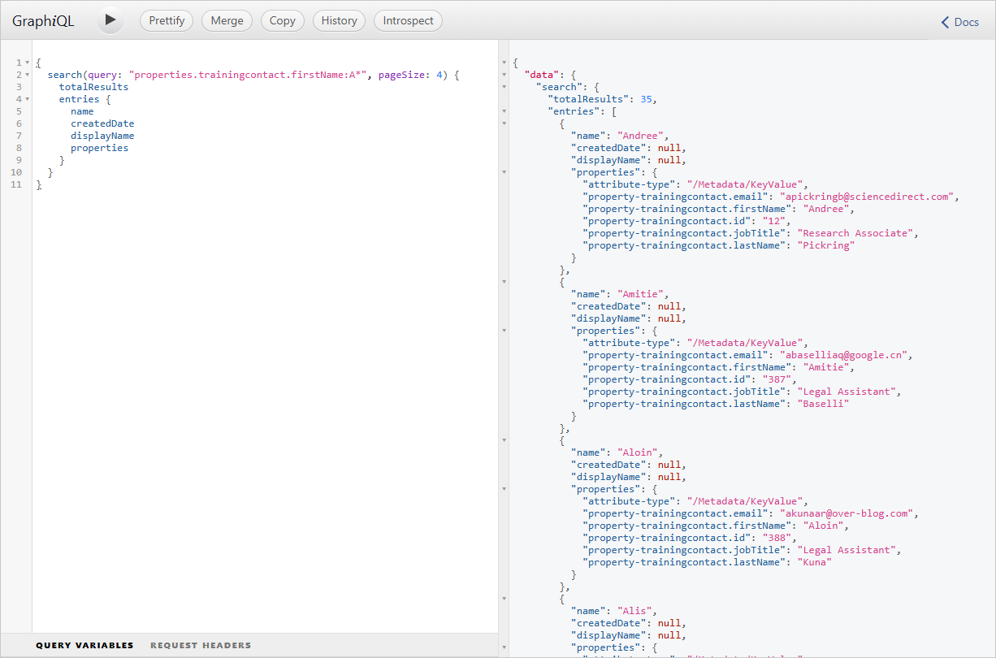Click the query string "properties.trainingcontact.firstName:A*"
Screen dimensions: 996x658
(x=248, y=75)
